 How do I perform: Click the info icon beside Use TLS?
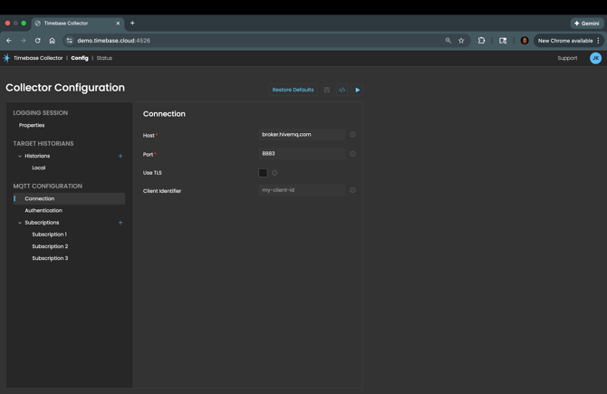(275, 173)
